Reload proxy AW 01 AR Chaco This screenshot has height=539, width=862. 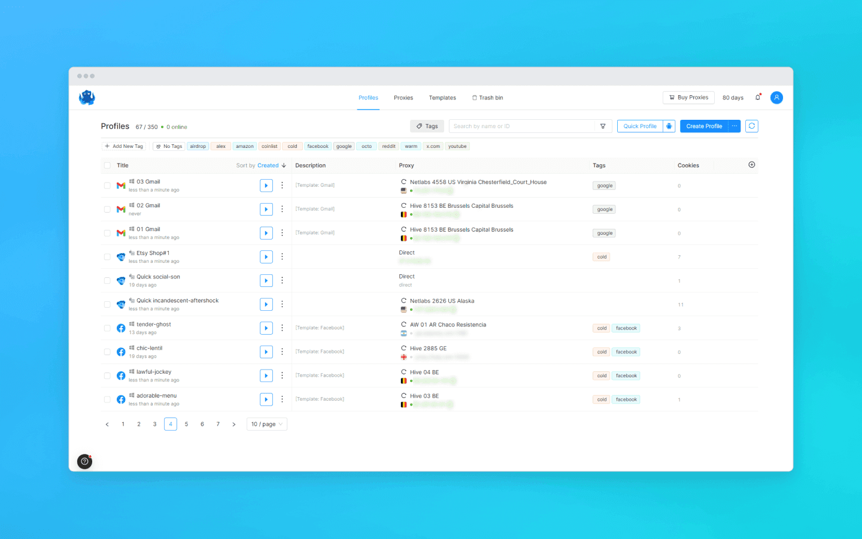pyautogui.click(x=403, y=325)
